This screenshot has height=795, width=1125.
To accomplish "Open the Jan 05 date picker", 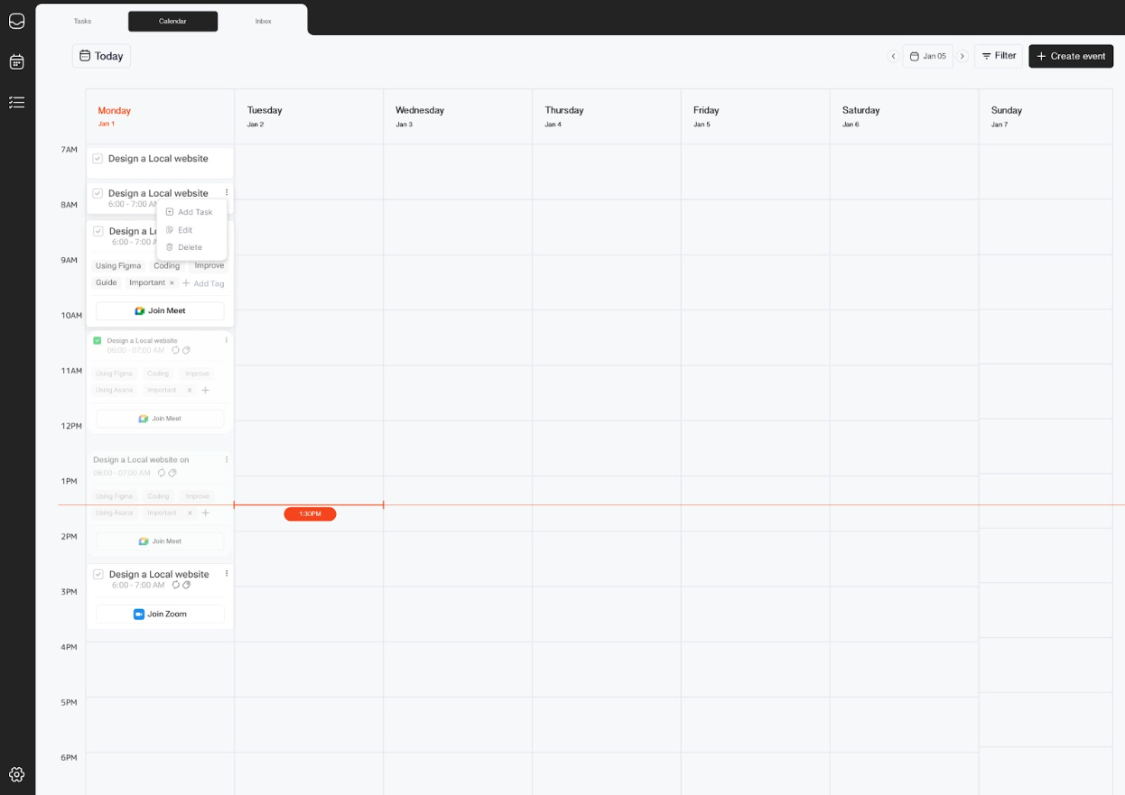I will pos(928,55).
